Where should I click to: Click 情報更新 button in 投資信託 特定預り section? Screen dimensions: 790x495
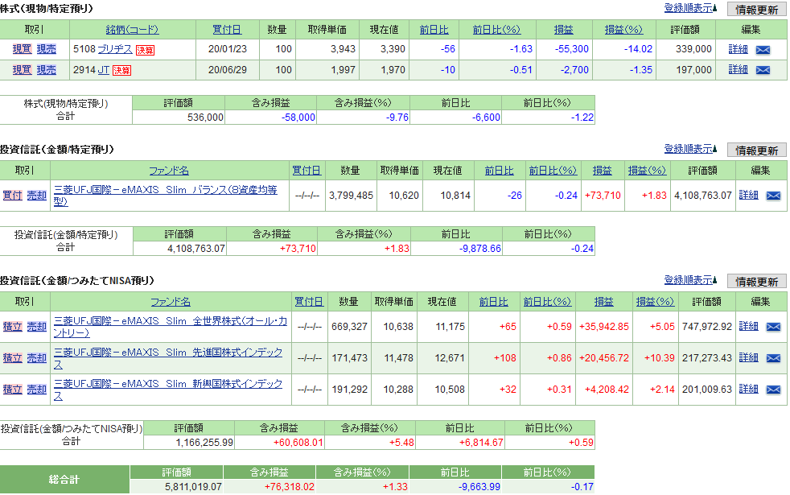tap(756, 151)
